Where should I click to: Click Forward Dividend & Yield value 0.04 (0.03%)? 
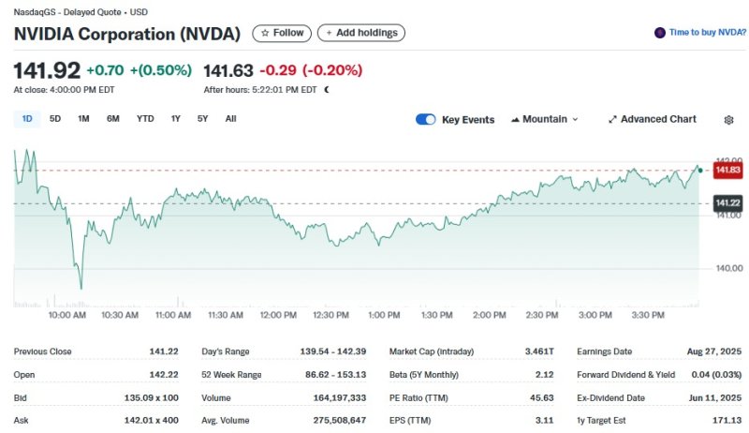pyautogui.click(x=716, y=375)
